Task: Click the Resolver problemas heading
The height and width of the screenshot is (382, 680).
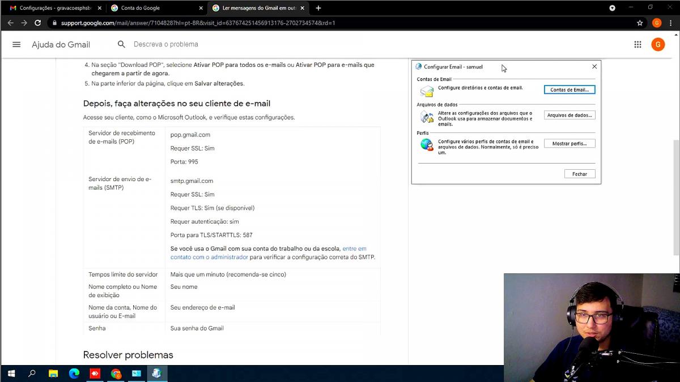Action: point(128,355)
